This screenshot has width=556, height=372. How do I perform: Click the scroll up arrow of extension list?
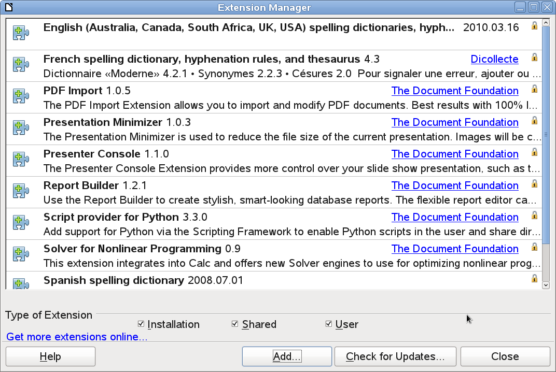[x=546, y=23]
